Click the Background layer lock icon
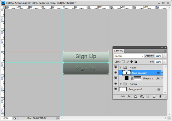 click(159, 89)
